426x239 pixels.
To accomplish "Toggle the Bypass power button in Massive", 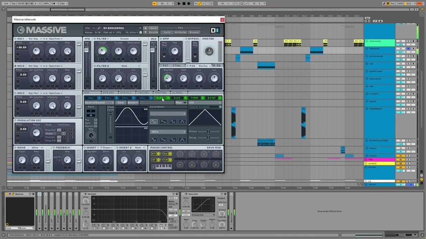I will tap(186, 39).
